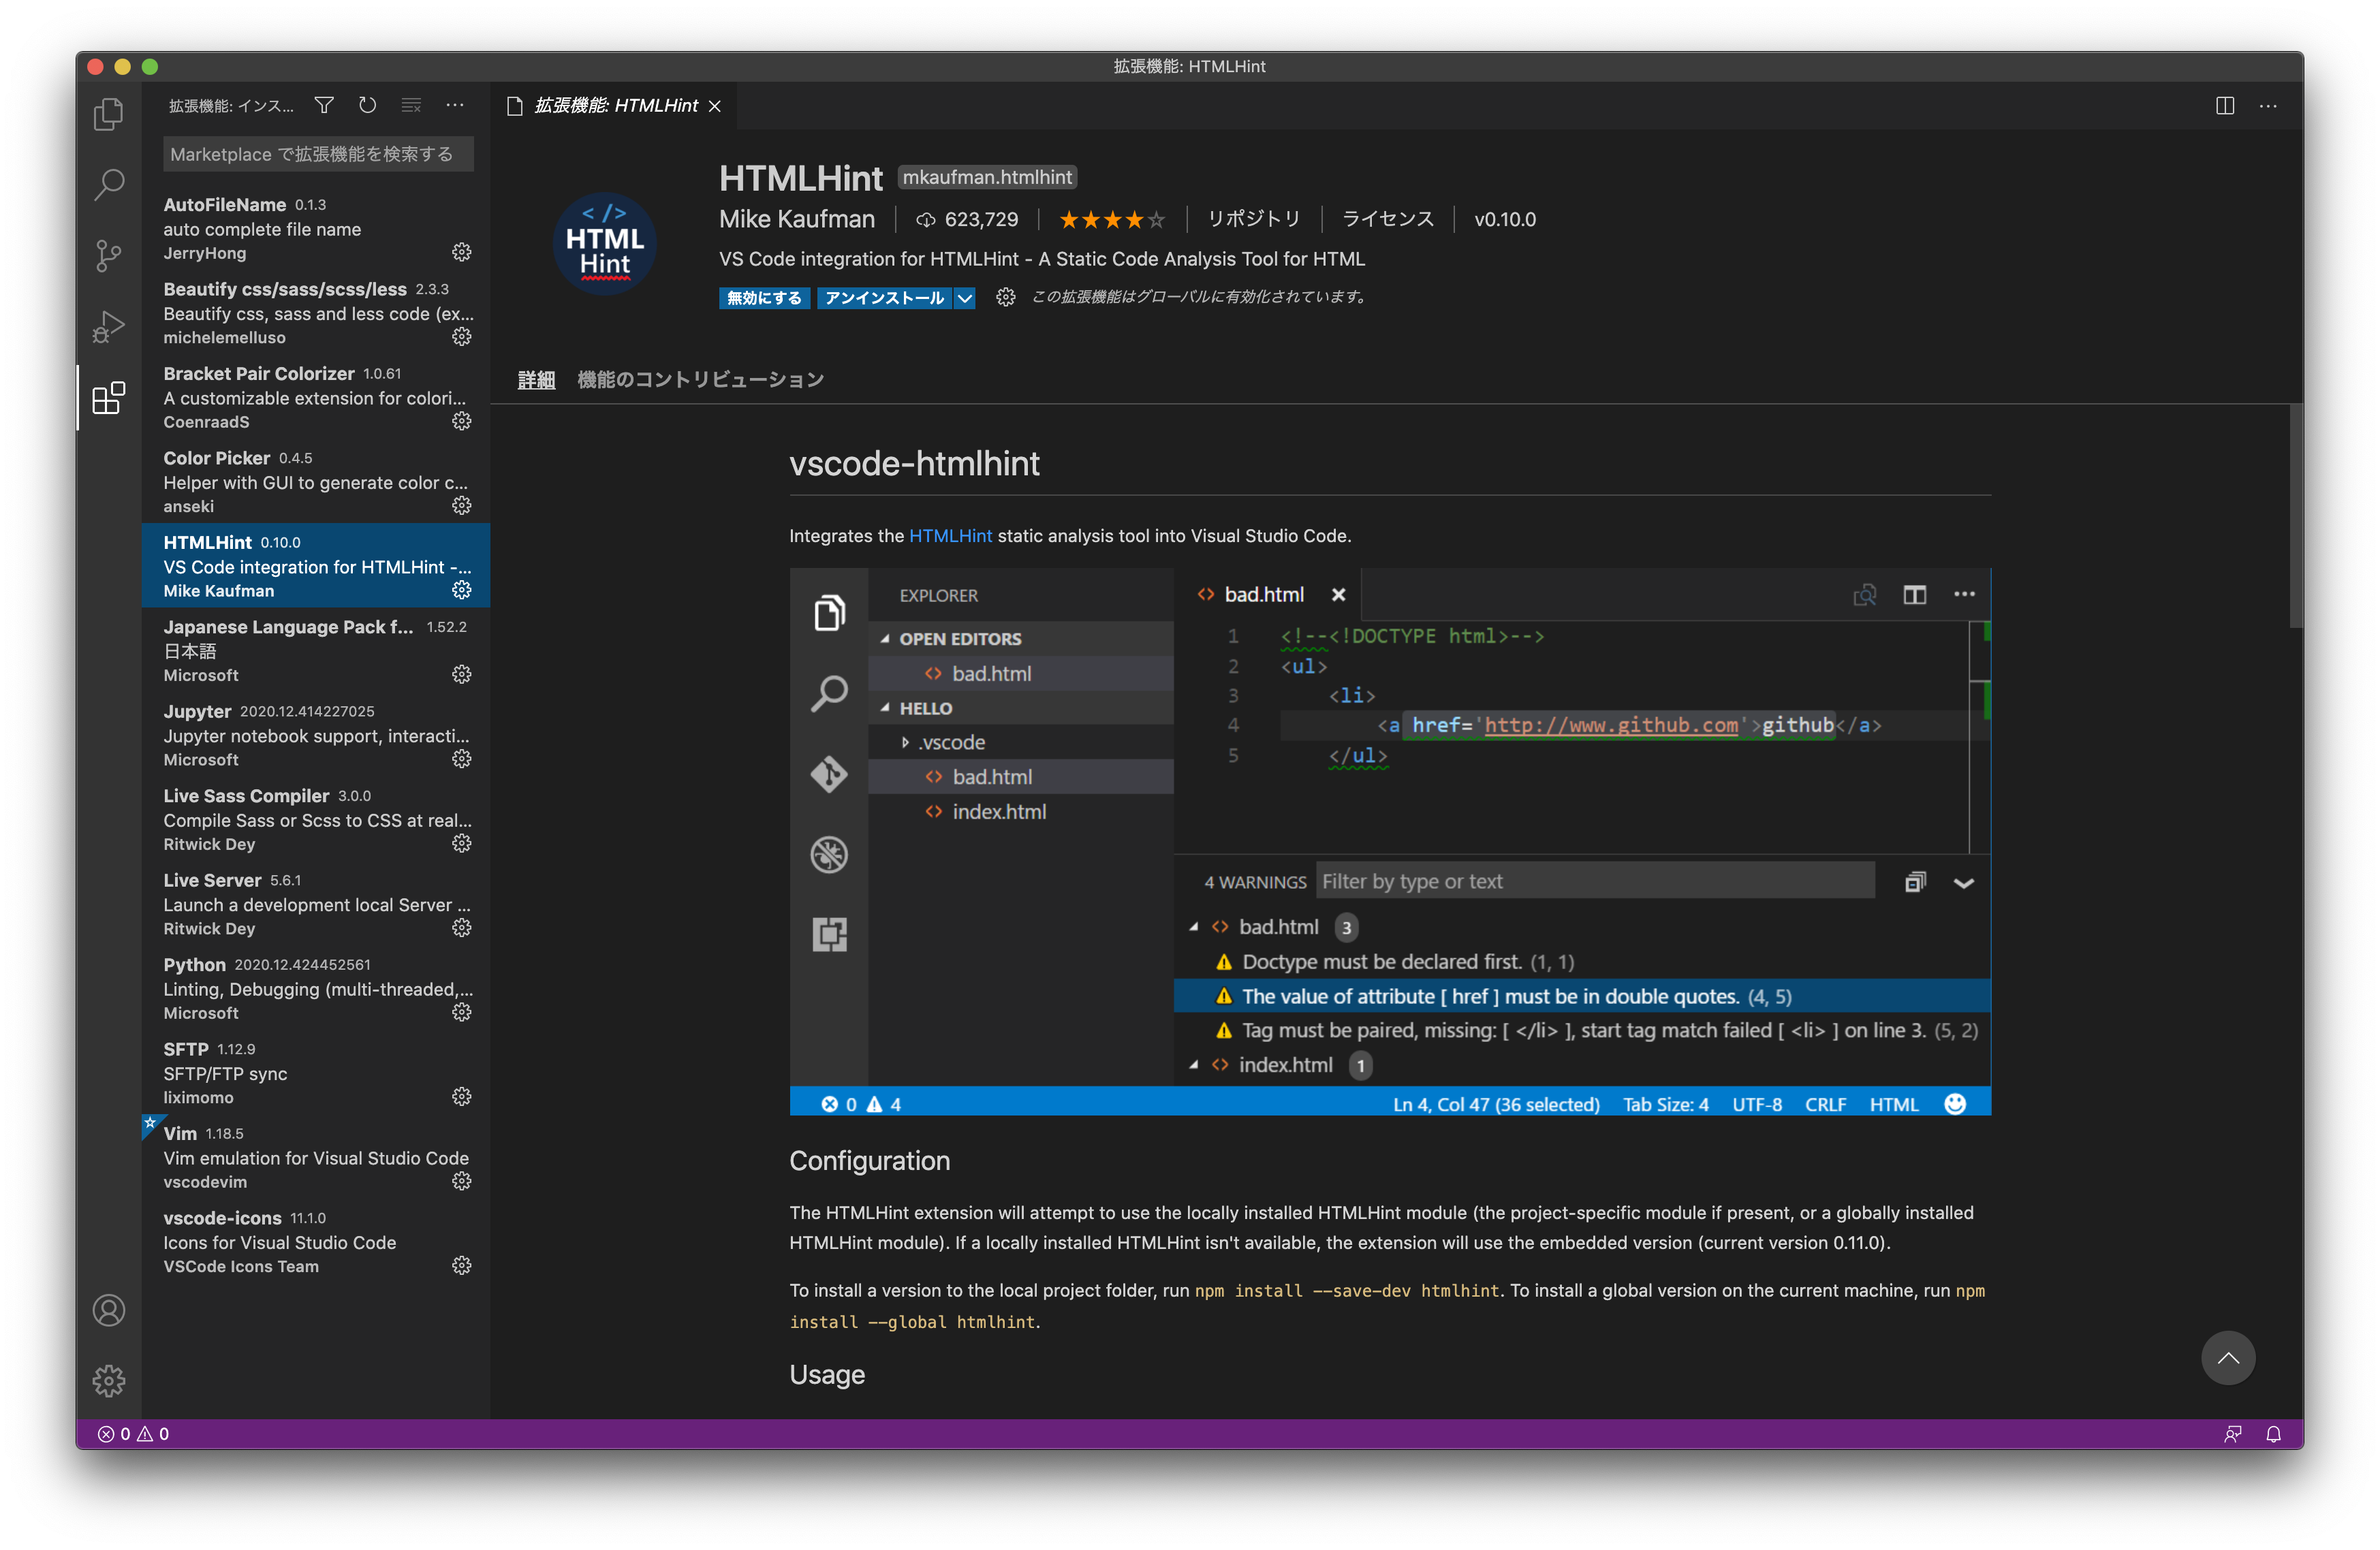Click the filter extensions funnel icon
Screen dimensions: 2380x1550
pyautogui.click(x=324, y=105)
